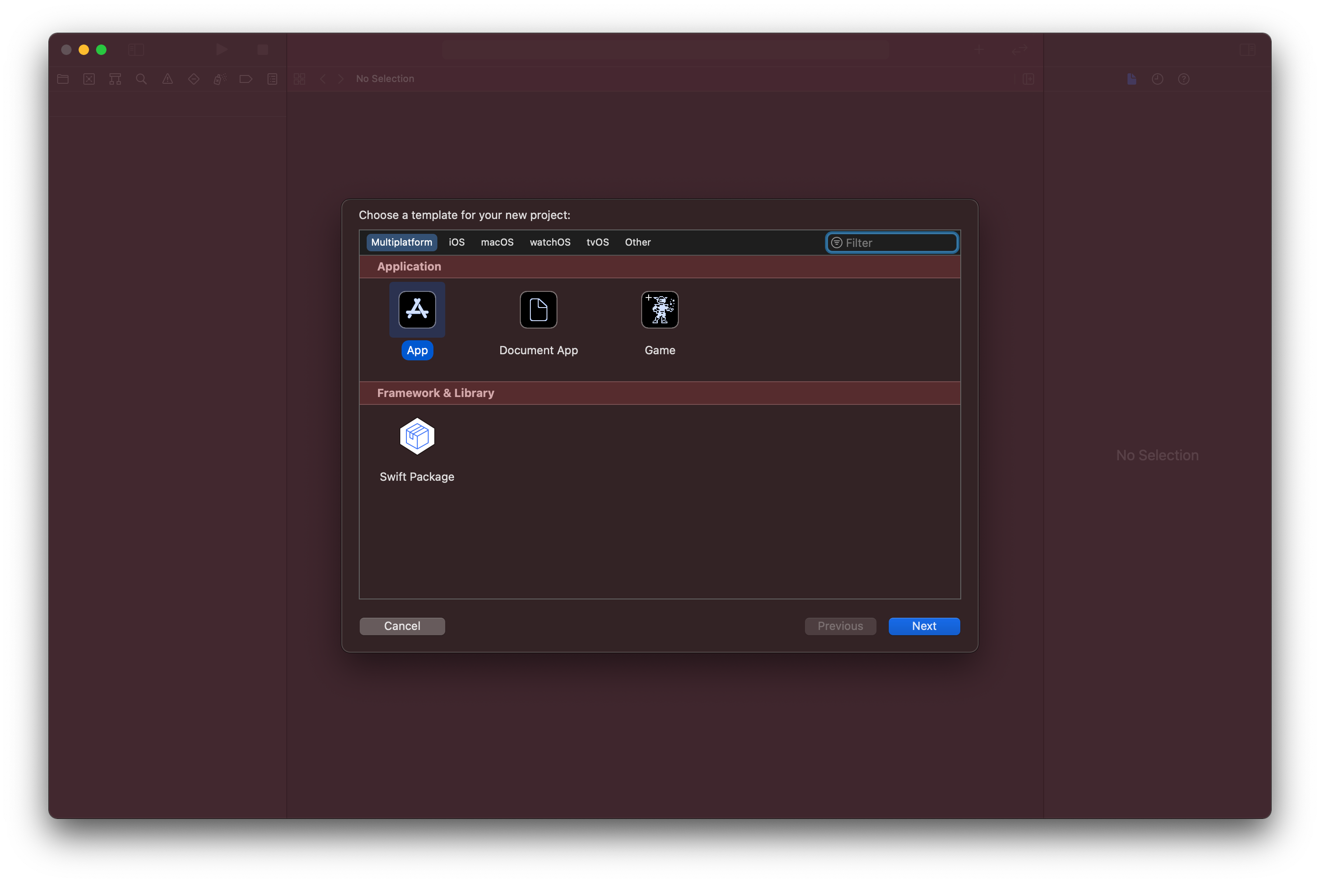Screen dimensions: 1320x883
Task: Open the Other tab
Action: pyautogui.click(x=637, y=242)
